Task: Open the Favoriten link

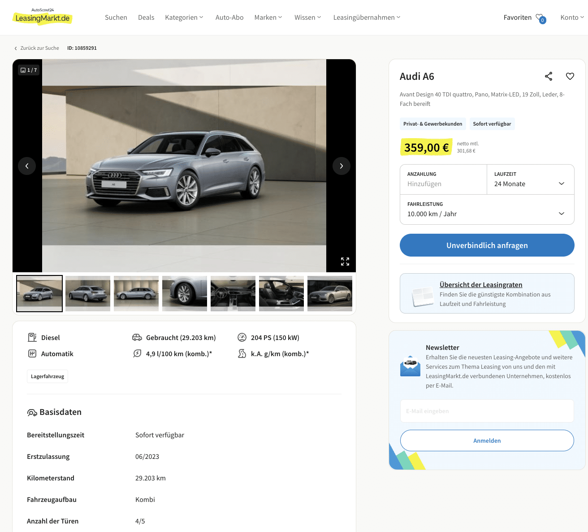Action: point(518,17)
